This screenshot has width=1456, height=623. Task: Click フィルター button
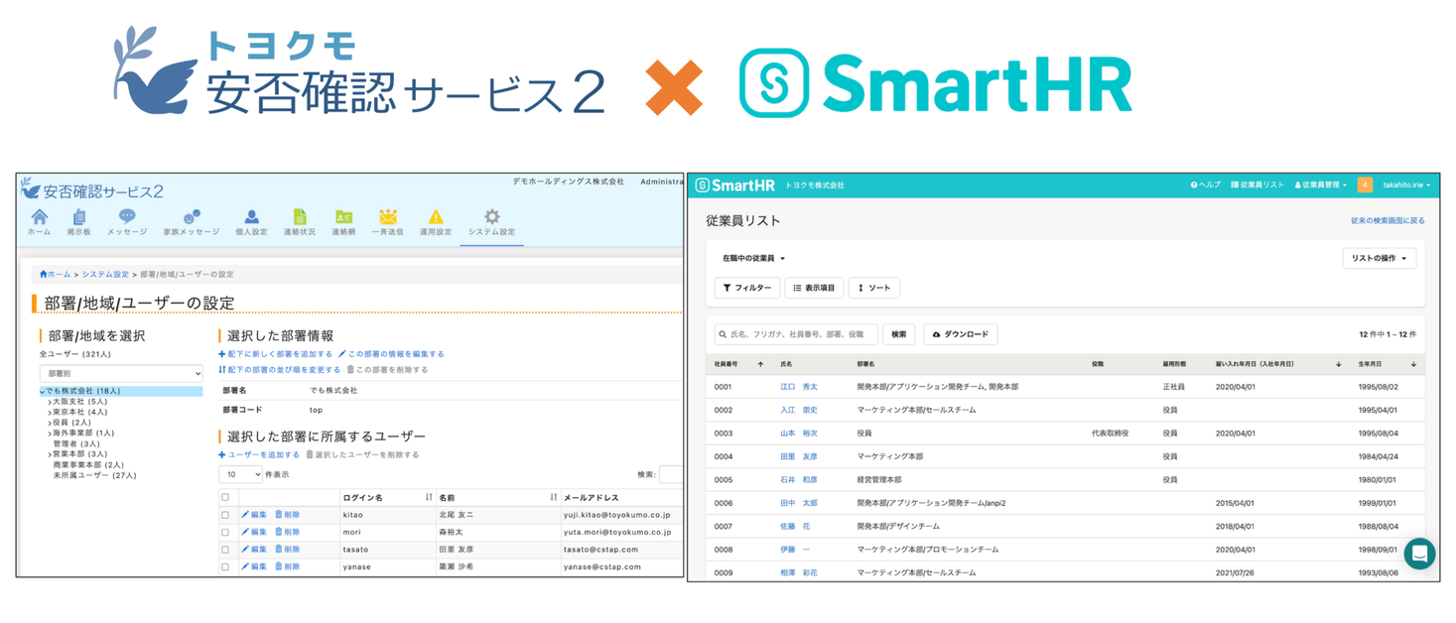click(747, 288)
